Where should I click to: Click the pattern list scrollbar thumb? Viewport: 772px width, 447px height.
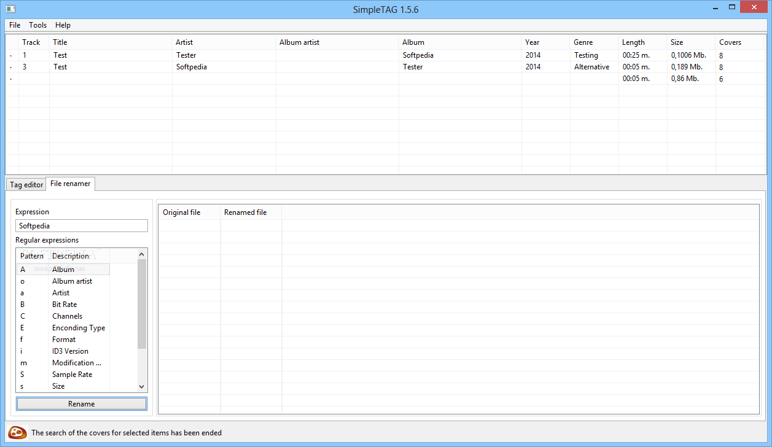(142, 304)
